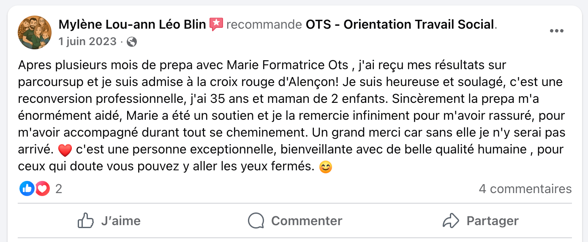Open the post's three-dot options menu
Image resolution: width=588 pixels, height=242 pixels.
(556, 31)
